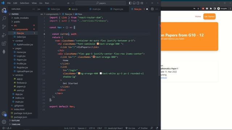Screen dimensions: 232x130
Task: Click text-orange-400 color swatch in code
Action: pyautogui.click(x=98, y=44)
